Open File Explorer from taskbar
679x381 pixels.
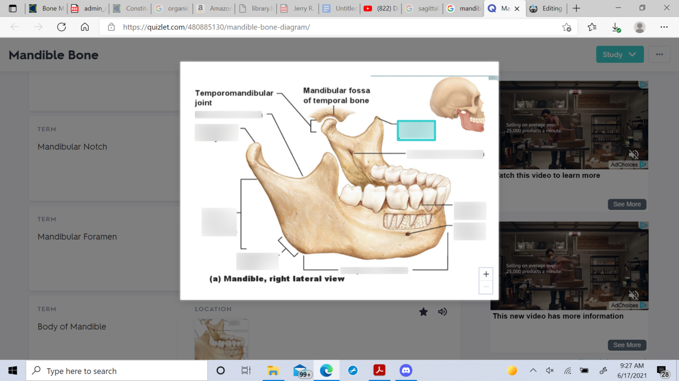pyautogui.click(x=273, y=371)
